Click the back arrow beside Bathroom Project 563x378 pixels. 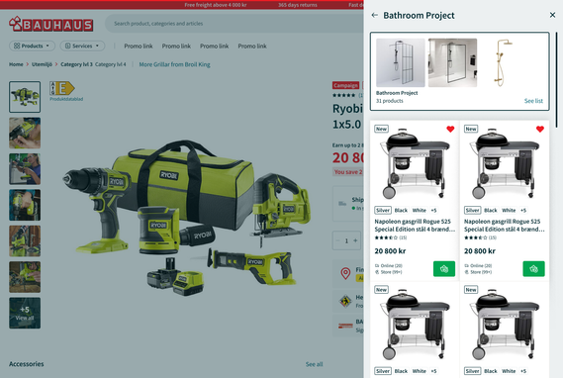(374, 15)
